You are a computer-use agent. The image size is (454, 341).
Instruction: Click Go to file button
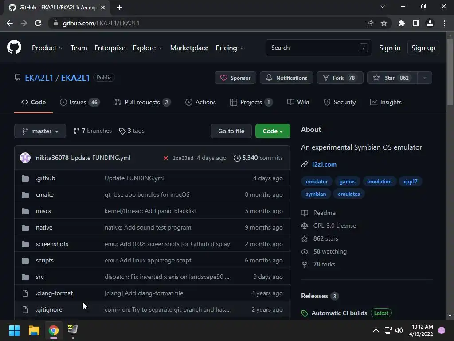pos(231,131)
